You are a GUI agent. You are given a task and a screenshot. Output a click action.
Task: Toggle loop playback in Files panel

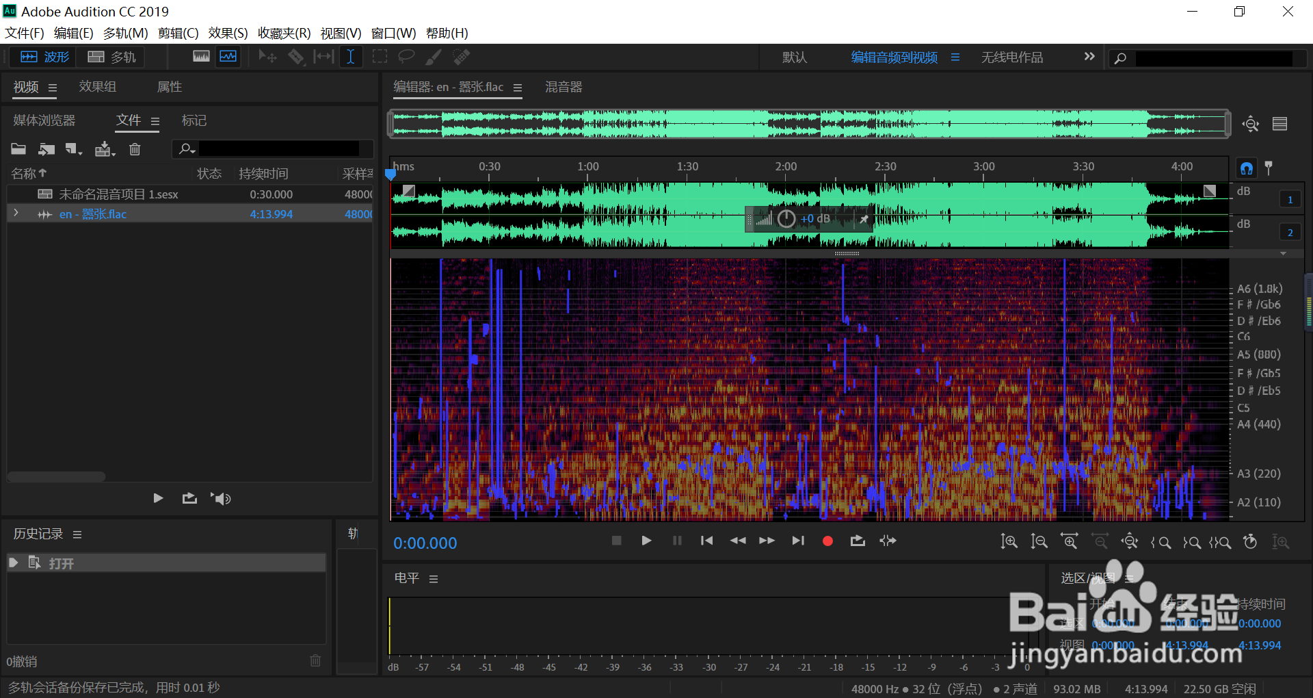(x=189, y=498)
